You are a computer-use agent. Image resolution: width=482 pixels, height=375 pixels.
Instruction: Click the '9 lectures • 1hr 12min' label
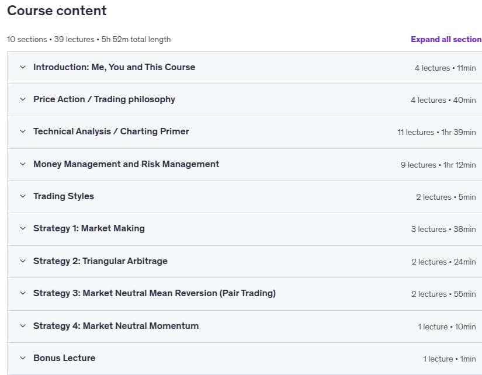coord(438,165)
